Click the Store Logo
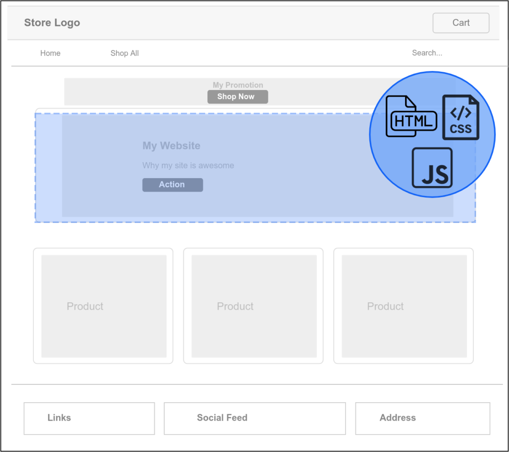 point(52,22)
